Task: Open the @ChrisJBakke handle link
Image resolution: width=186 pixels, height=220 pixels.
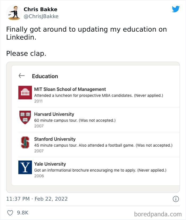Action: coord(41,16)
